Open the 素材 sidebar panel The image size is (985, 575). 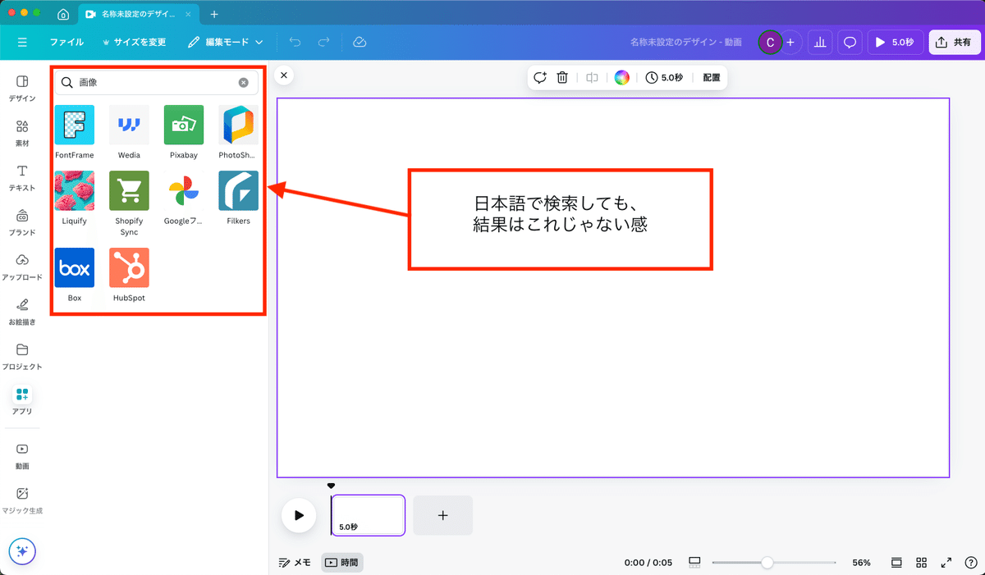click(x=22, y=134)
